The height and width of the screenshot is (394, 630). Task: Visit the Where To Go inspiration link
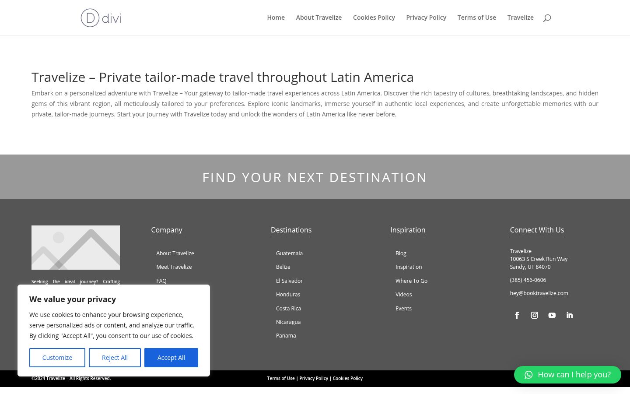(x=411, y=281)
